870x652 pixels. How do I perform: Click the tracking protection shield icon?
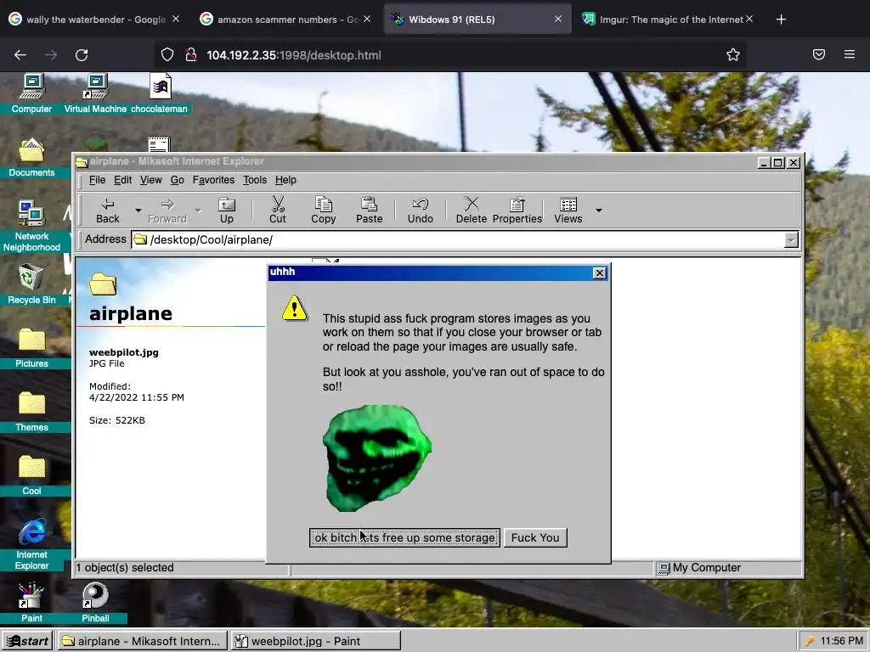pos(167,54)
